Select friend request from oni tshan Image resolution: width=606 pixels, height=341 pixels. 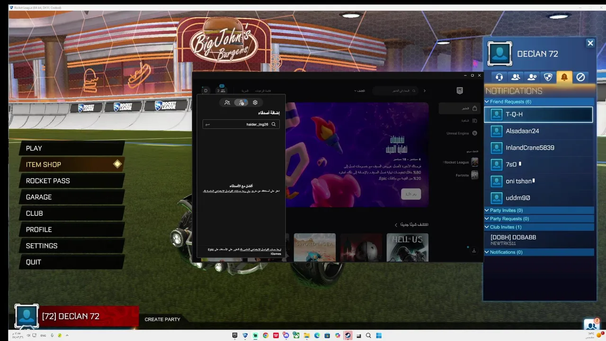point(539,181)
